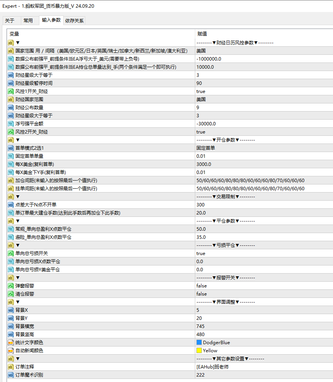Click the ▼ row for 界面调整 section

point(170,302)
